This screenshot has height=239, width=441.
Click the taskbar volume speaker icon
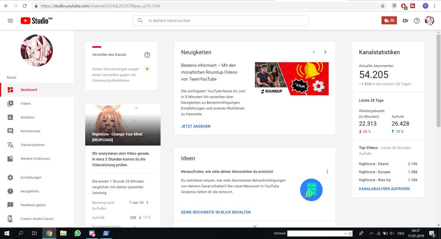point(392,233)
